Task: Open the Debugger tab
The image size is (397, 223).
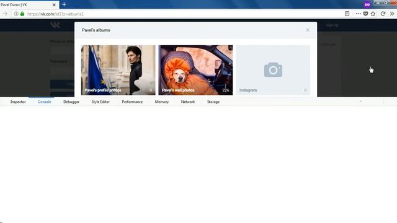Action: (x=71, y=102)
